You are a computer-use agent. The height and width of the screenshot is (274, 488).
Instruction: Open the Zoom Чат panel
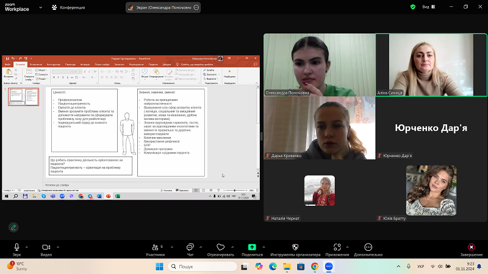pos(190,250)
